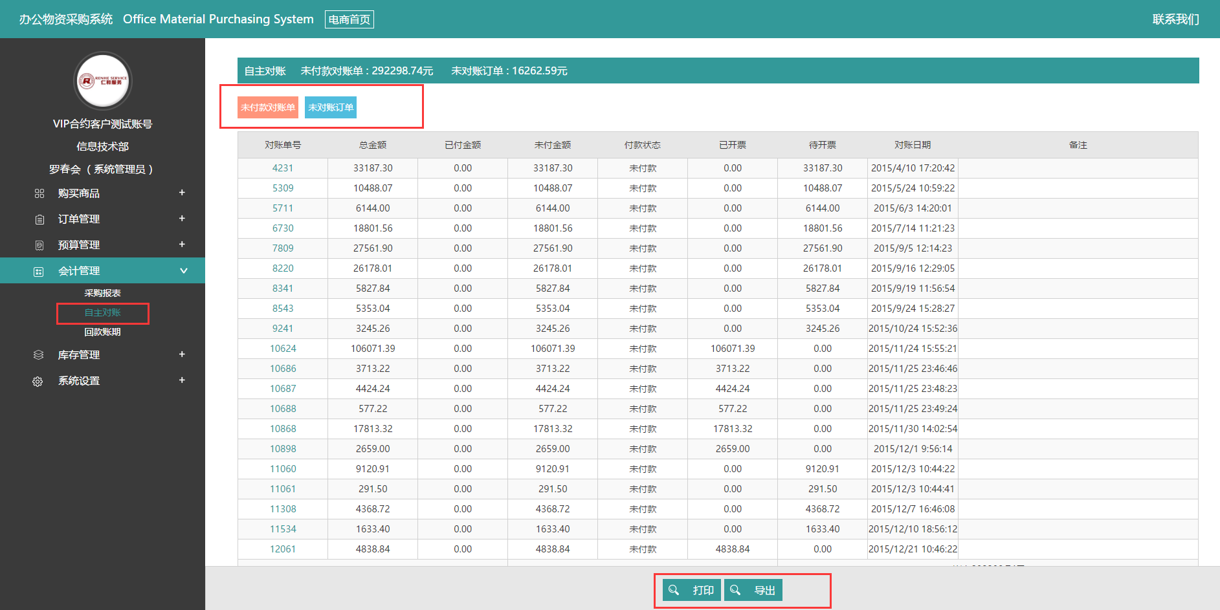The height and width of the screenshot is (610, 1220).
Task: Click the document icon beside 预算管理
Action: click(39, 245)
